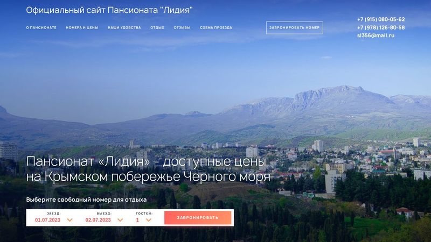Click the text Выберите свободный номер для отдыха

point(86,200)
